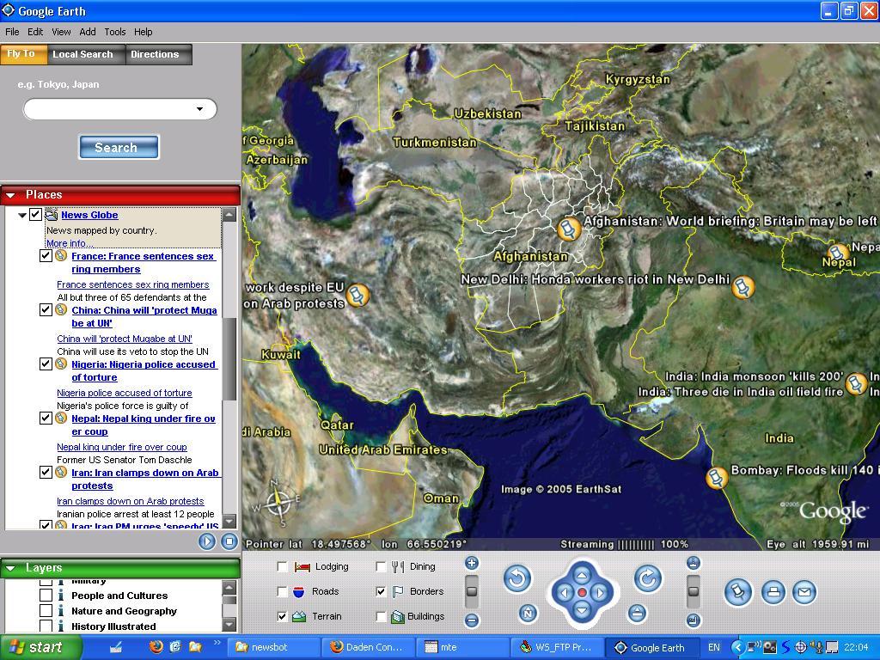This screenshot has width=880, height=660.
Task: Open the News Globe link
Action: click(89, 215)
